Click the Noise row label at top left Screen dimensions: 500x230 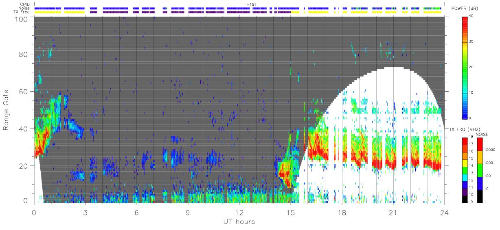click(x=25, y=8)
